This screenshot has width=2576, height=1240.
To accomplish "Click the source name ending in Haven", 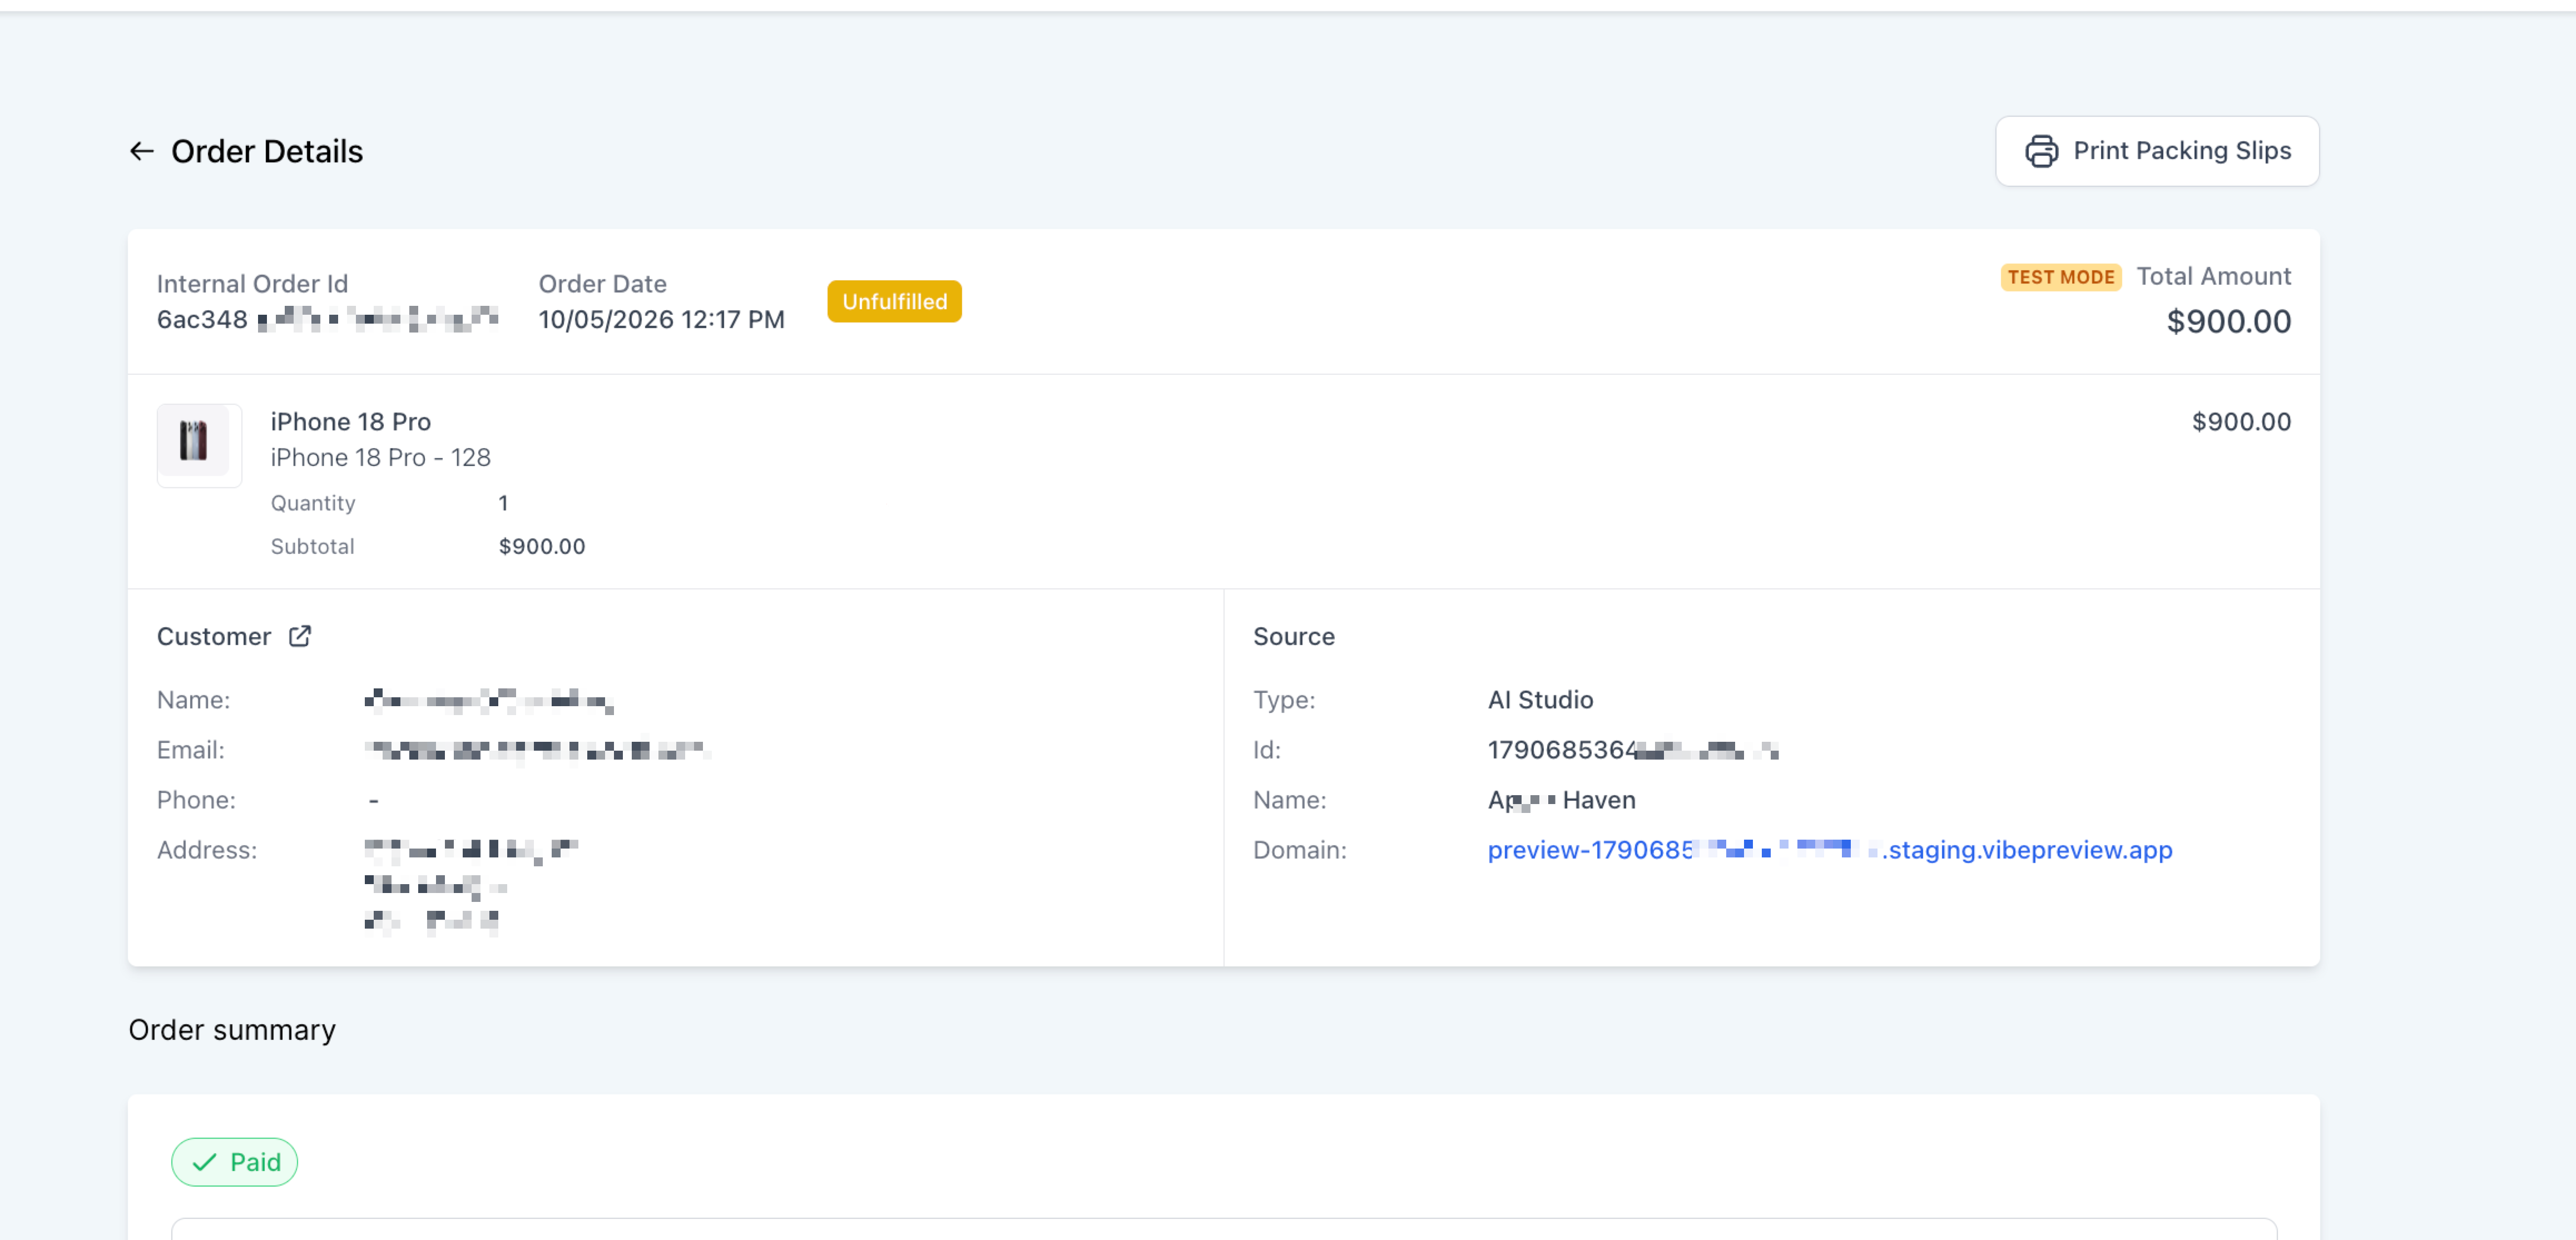I will pos(1561,800).
